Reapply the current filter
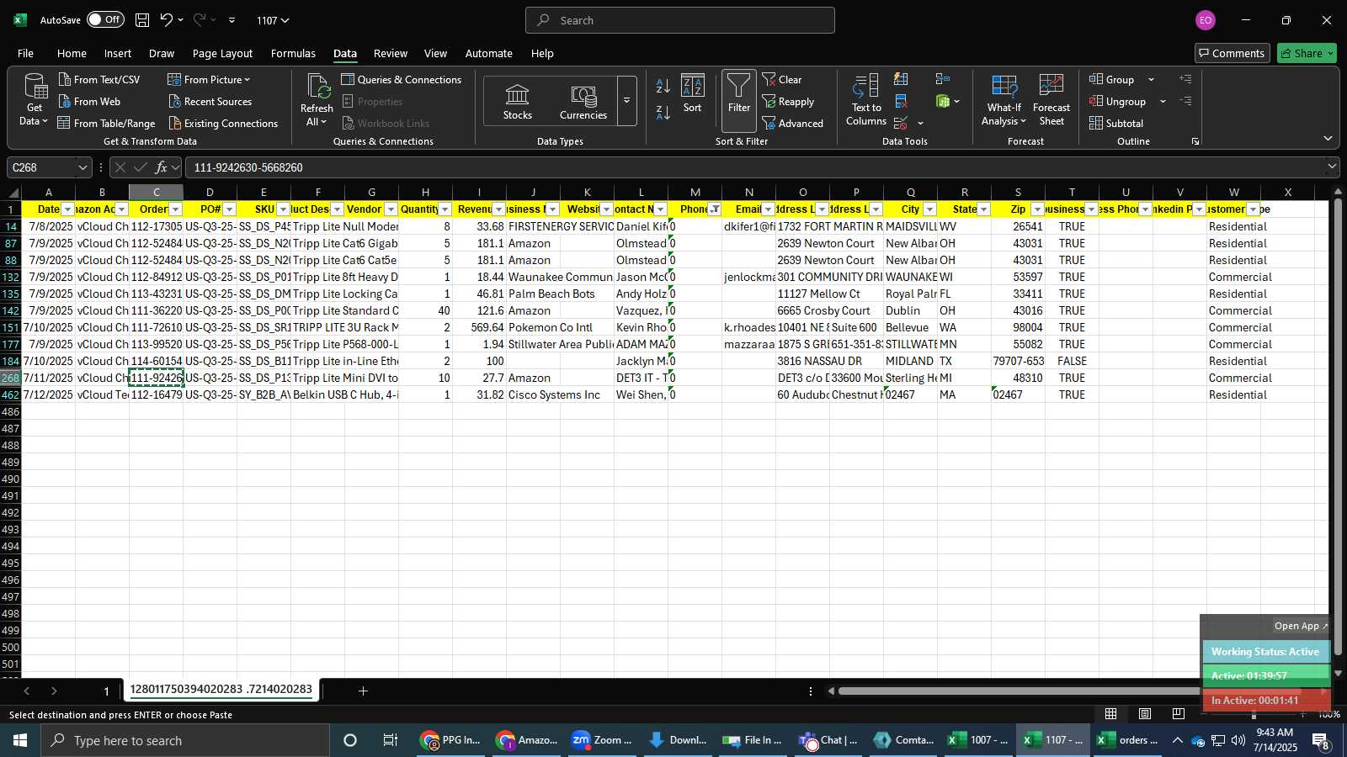This screenshot has height=757, width=1347. tap(789, 101)
